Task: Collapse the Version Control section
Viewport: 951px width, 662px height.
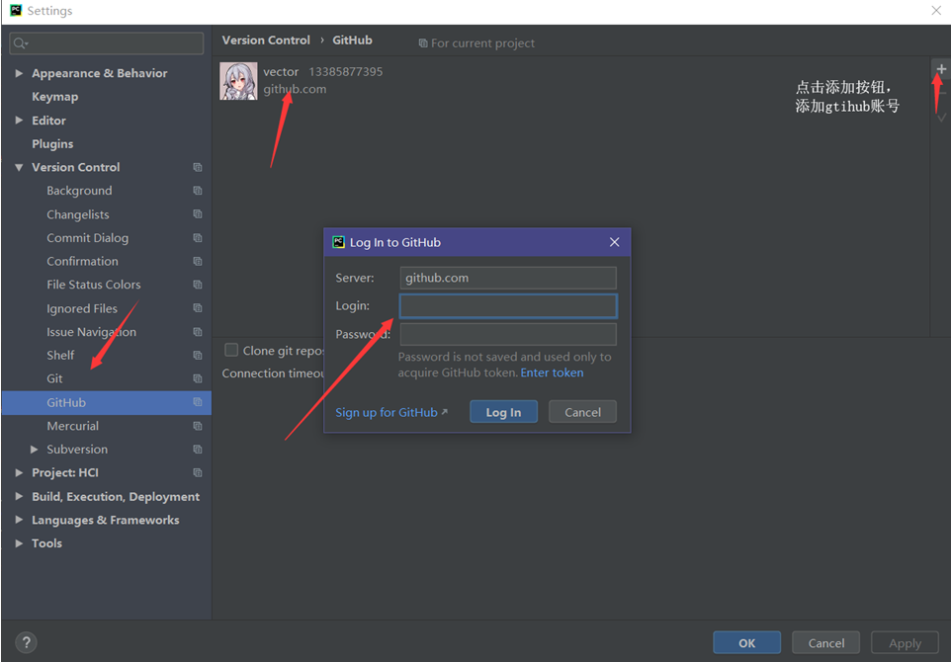Action: pyautogui.click(x=19, y=167)
